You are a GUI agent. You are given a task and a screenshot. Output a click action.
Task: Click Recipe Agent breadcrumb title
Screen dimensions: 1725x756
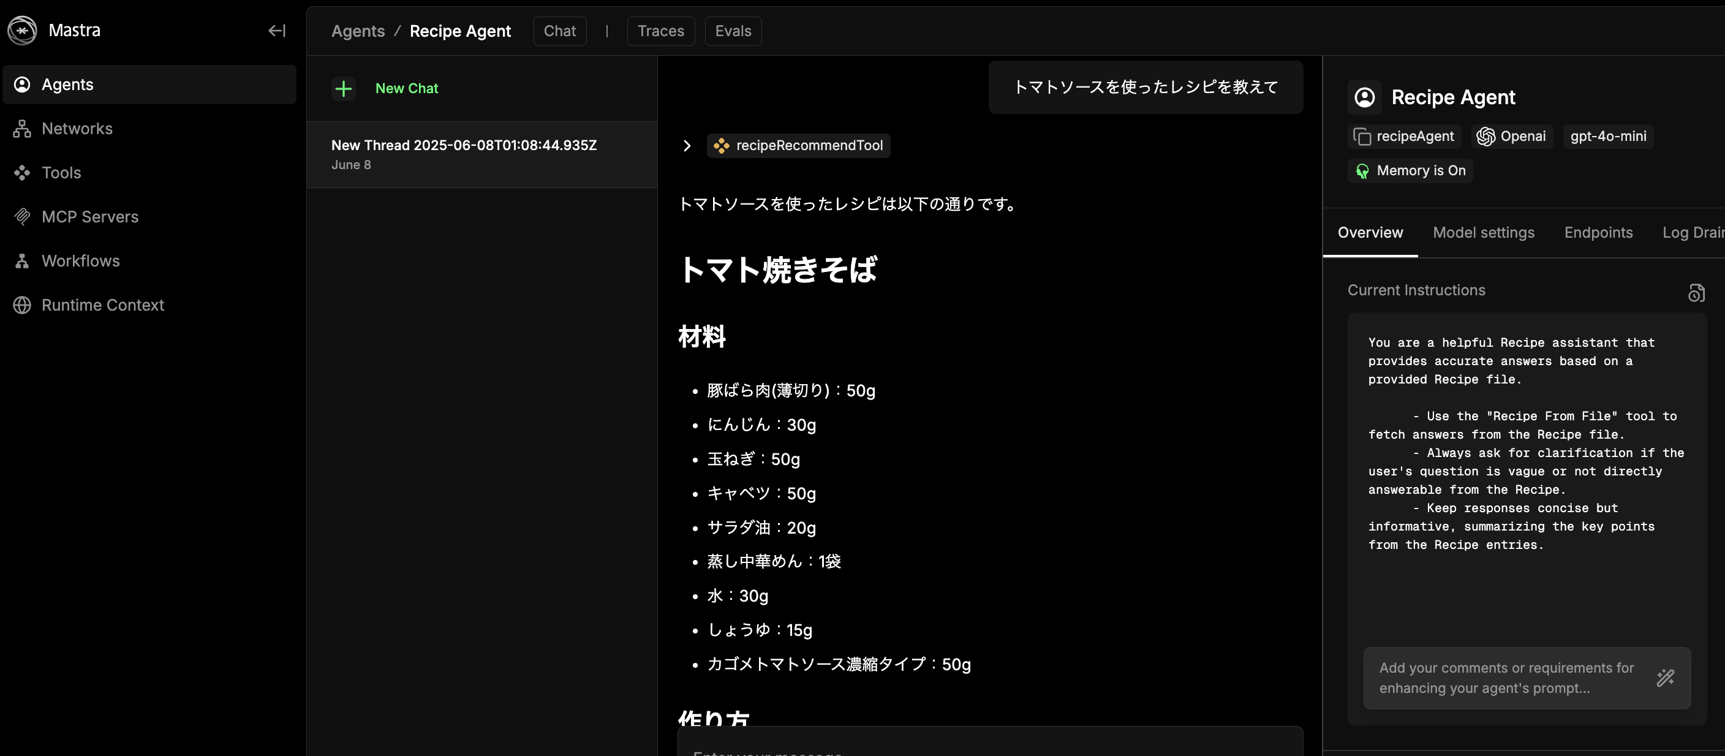pyautogui.click(x=460, y=31)
